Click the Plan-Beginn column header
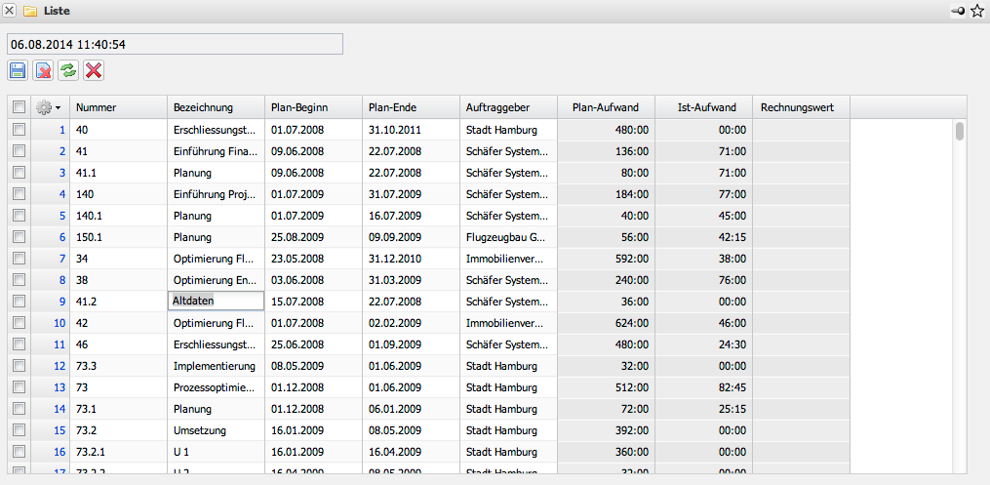This screenshot has width=990, height=485. 312,107
